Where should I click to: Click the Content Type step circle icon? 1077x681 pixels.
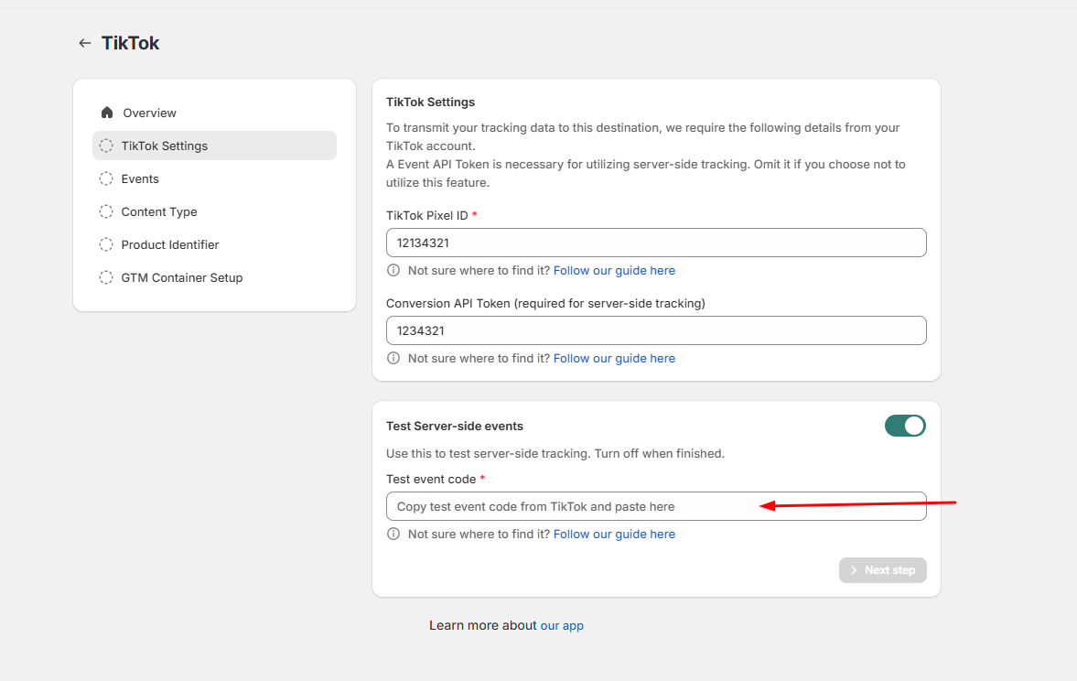(x=106, y=211)
